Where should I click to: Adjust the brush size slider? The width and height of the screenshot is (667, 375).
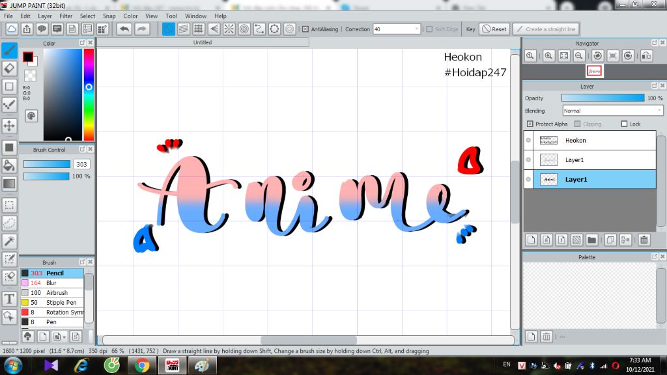click(47, 164)
